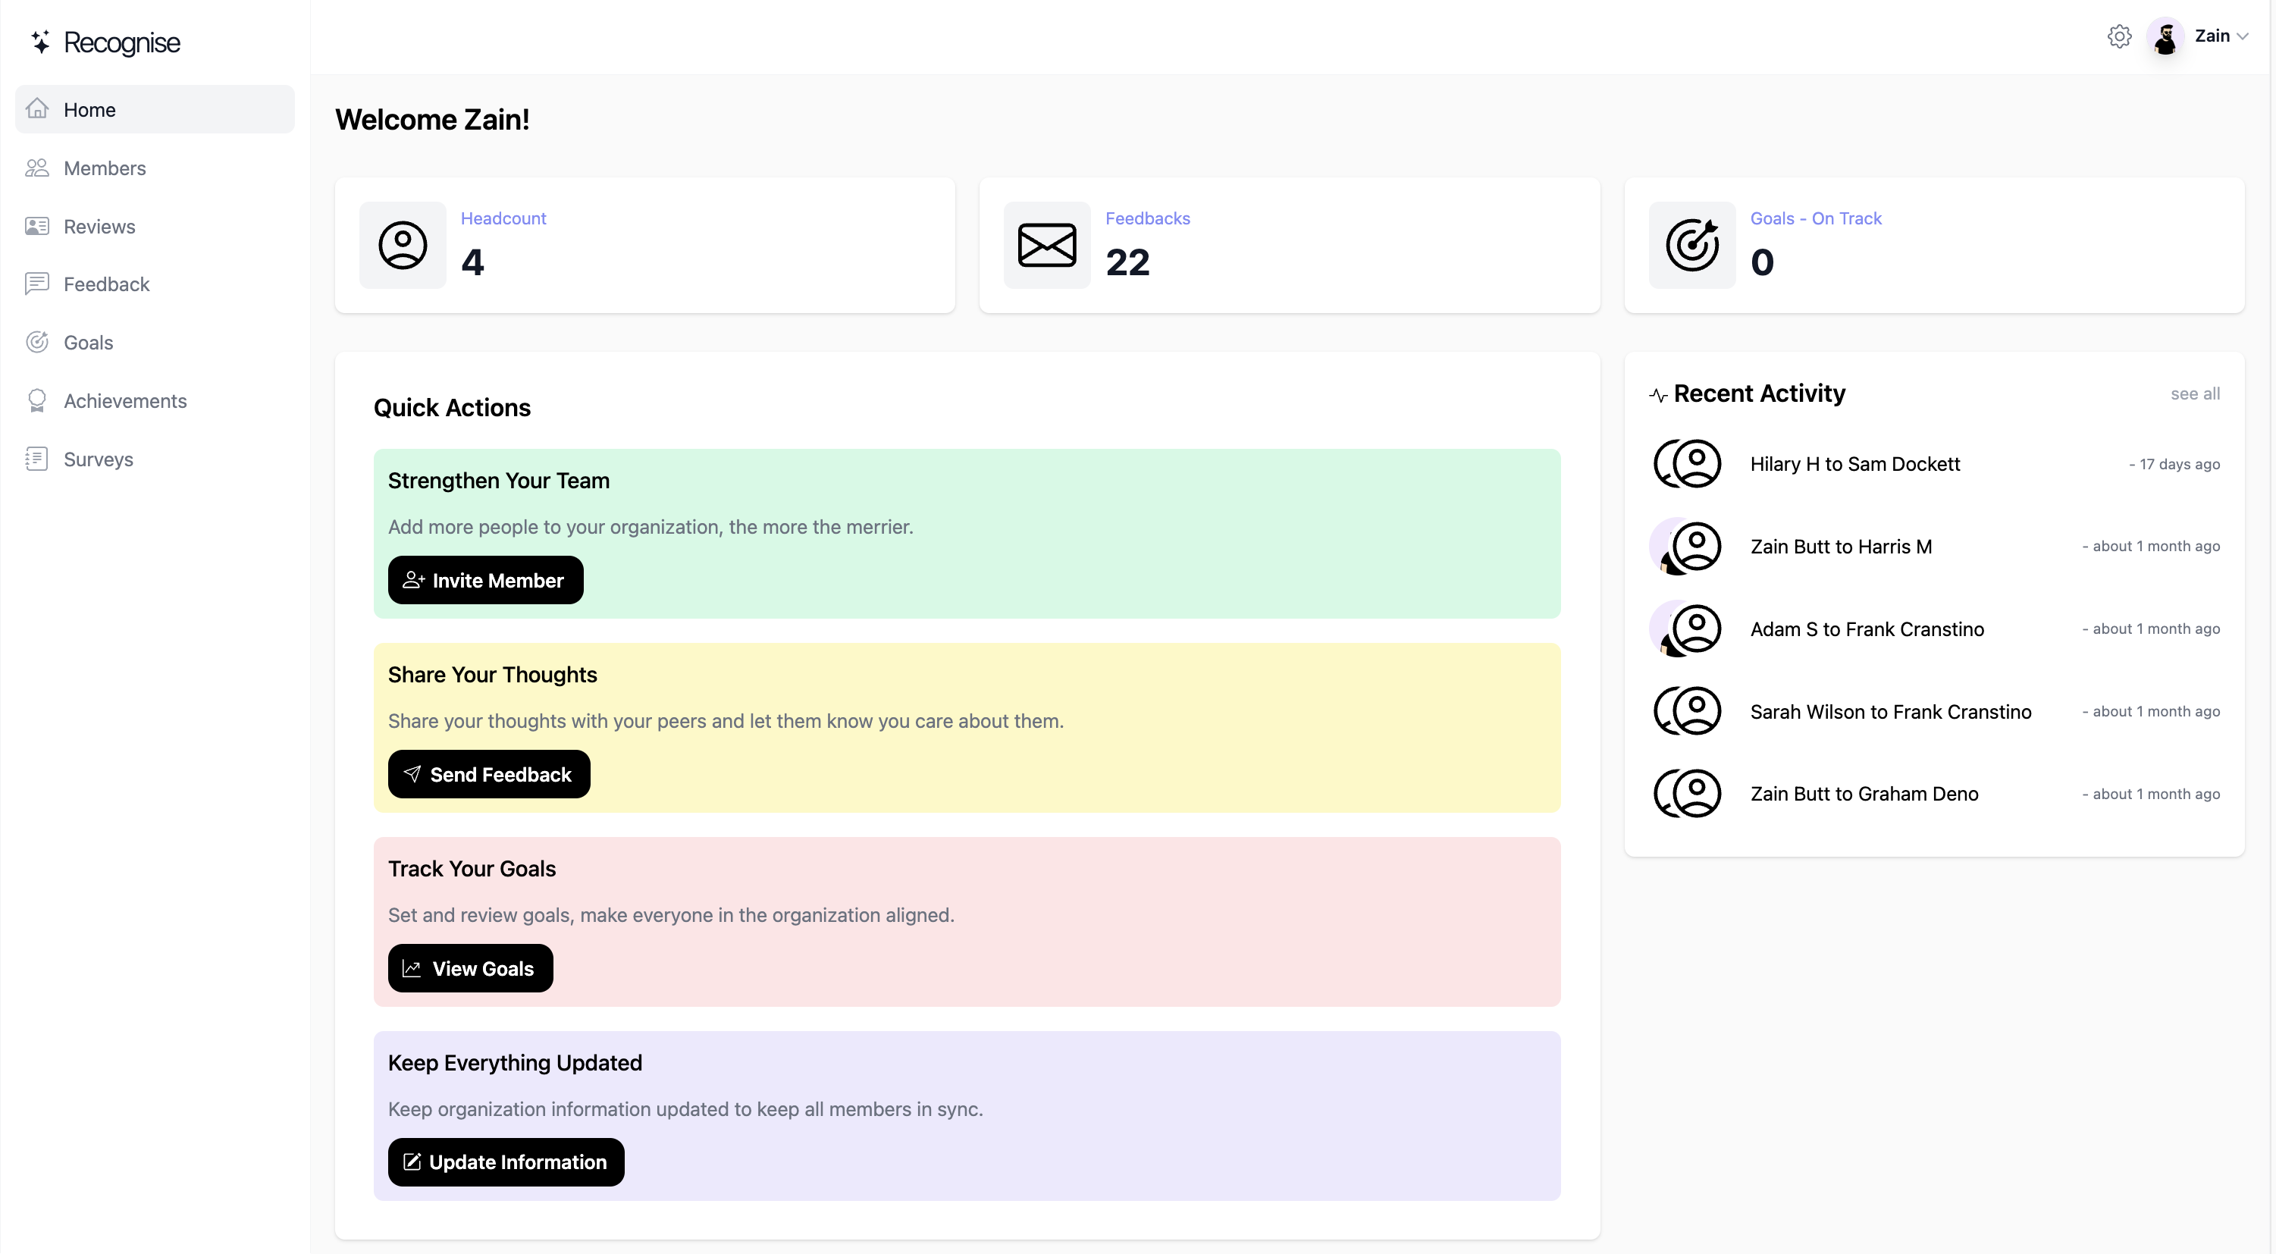This screenshot has width=2276, height=1254.
Task: Click the 17 days ago timestamp
Action: click(x=2174, y=464)
